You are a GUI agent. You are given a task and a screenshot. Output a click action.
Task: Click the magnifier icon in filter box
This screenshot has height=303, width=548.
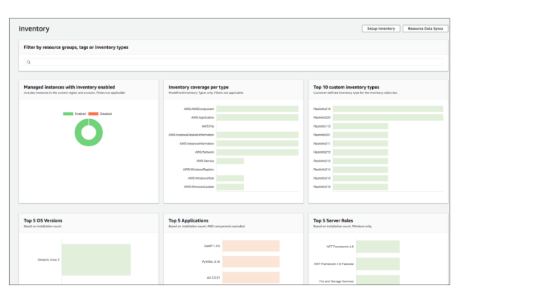pyautogui.click(x=29, y=62)
